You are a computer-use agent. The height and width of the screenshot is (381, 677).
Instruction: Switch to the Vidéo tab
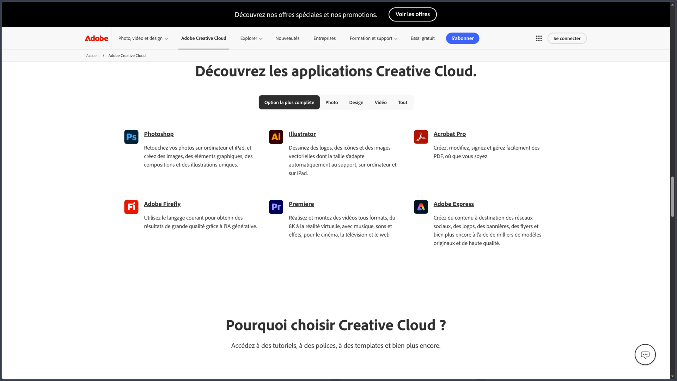pos(380,102)
